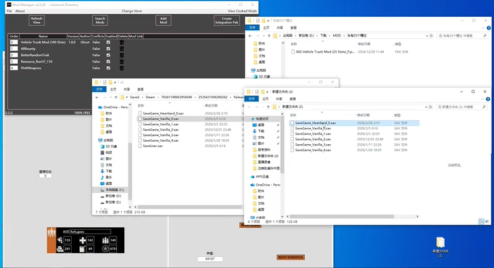Click search box in 车有25个槽位 window
Viewport: 494px width, 268px height.
click(x=462, y=36)
